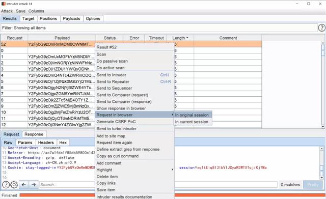Select the payload cell of request 1
The height and width of the screenshot is (199, 326).
62,56
